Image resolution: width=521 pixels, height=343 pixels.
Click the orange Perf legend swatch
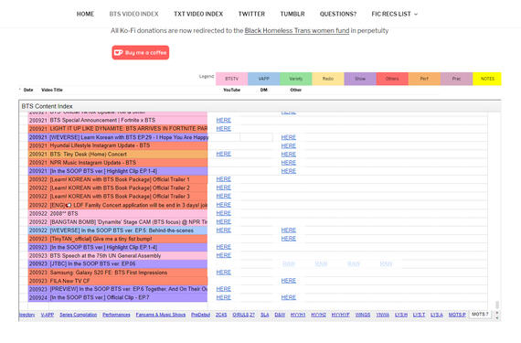(424, 79)
